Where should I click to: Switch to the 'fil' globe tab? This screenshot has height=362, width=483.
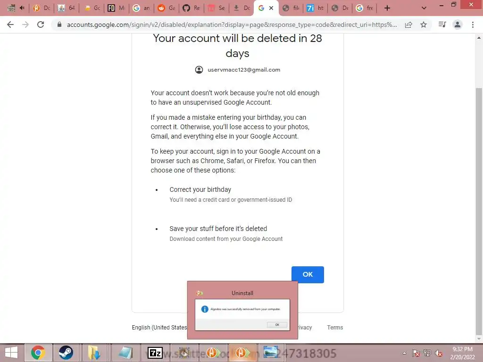[291, 8]
